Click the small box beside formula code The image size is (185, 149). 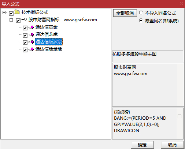180,116
